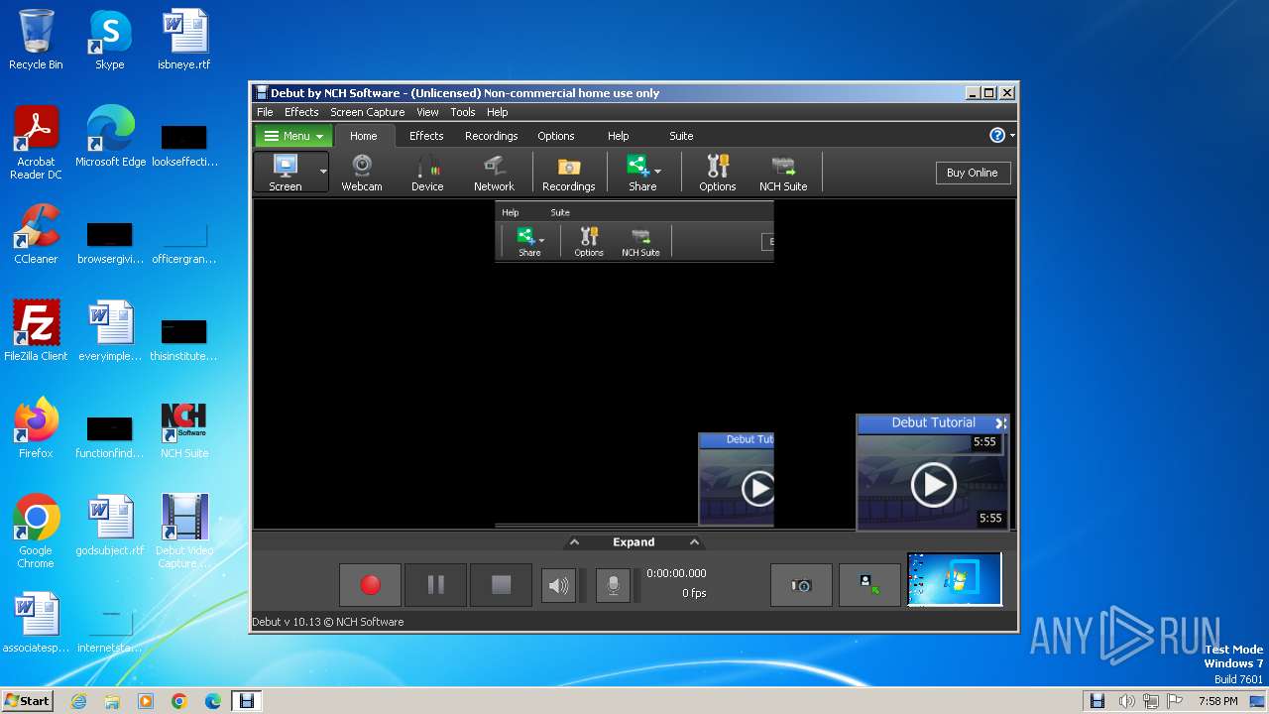Image resolution: width=1269 pixels, height=714 pixels.
Task: Toggle the microphone recording button
Action: pos(613,586)
